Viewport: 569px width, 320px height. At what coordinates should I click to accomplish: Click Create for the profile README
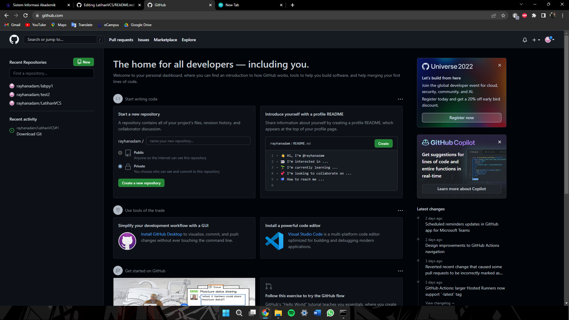pos(383,143)
